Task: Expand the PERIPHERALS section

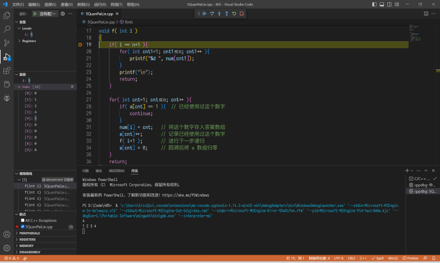Action: (45, 233)
